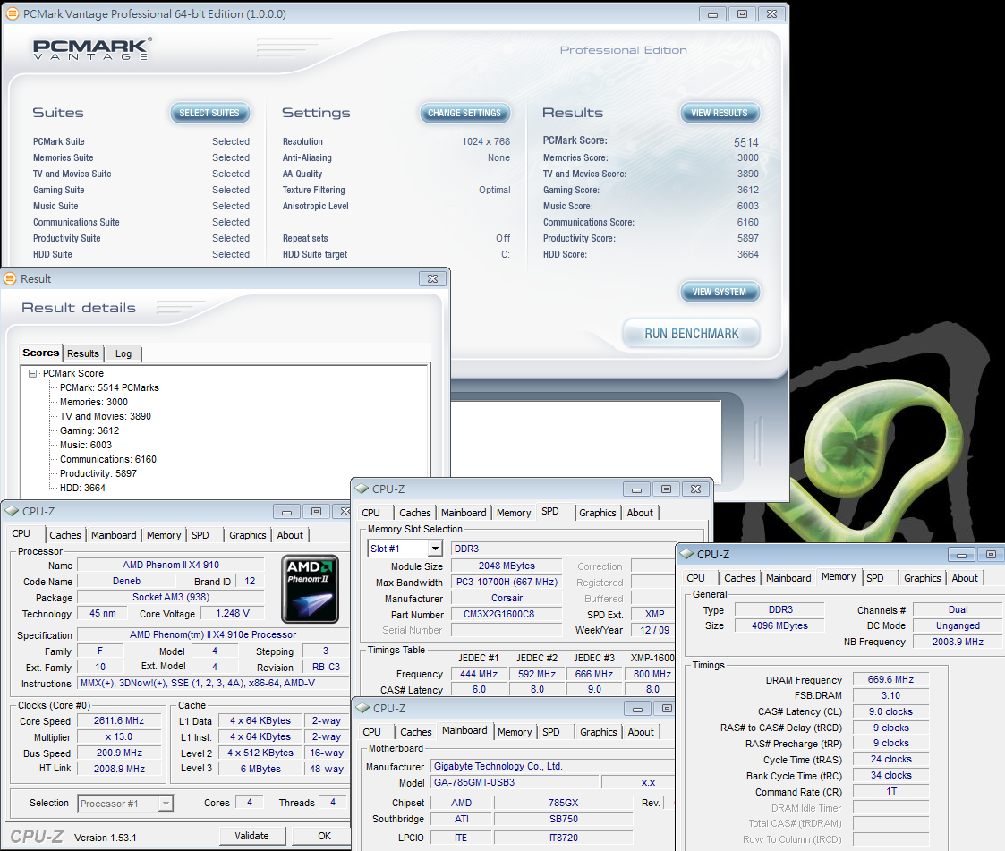1005x851 pixels.
Task: Open Graphics tab in CPU-Z SPD window
Action: [597, 513]
